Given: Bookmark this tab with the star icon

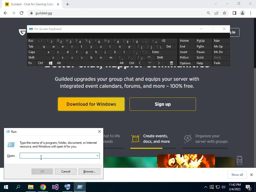Looking at the screenshot, I should click(x=224, y=13).
